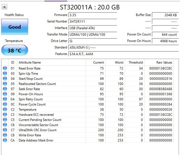Click the status dot for Write Error Rate
Viewport: 180px width, 155px height.
5,135
